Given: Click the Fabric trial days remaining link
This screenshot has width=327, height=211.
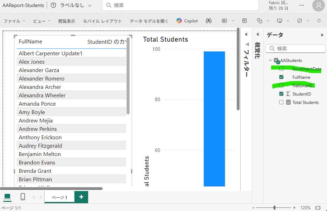Looking at the screenshot, I should [279, 6].
